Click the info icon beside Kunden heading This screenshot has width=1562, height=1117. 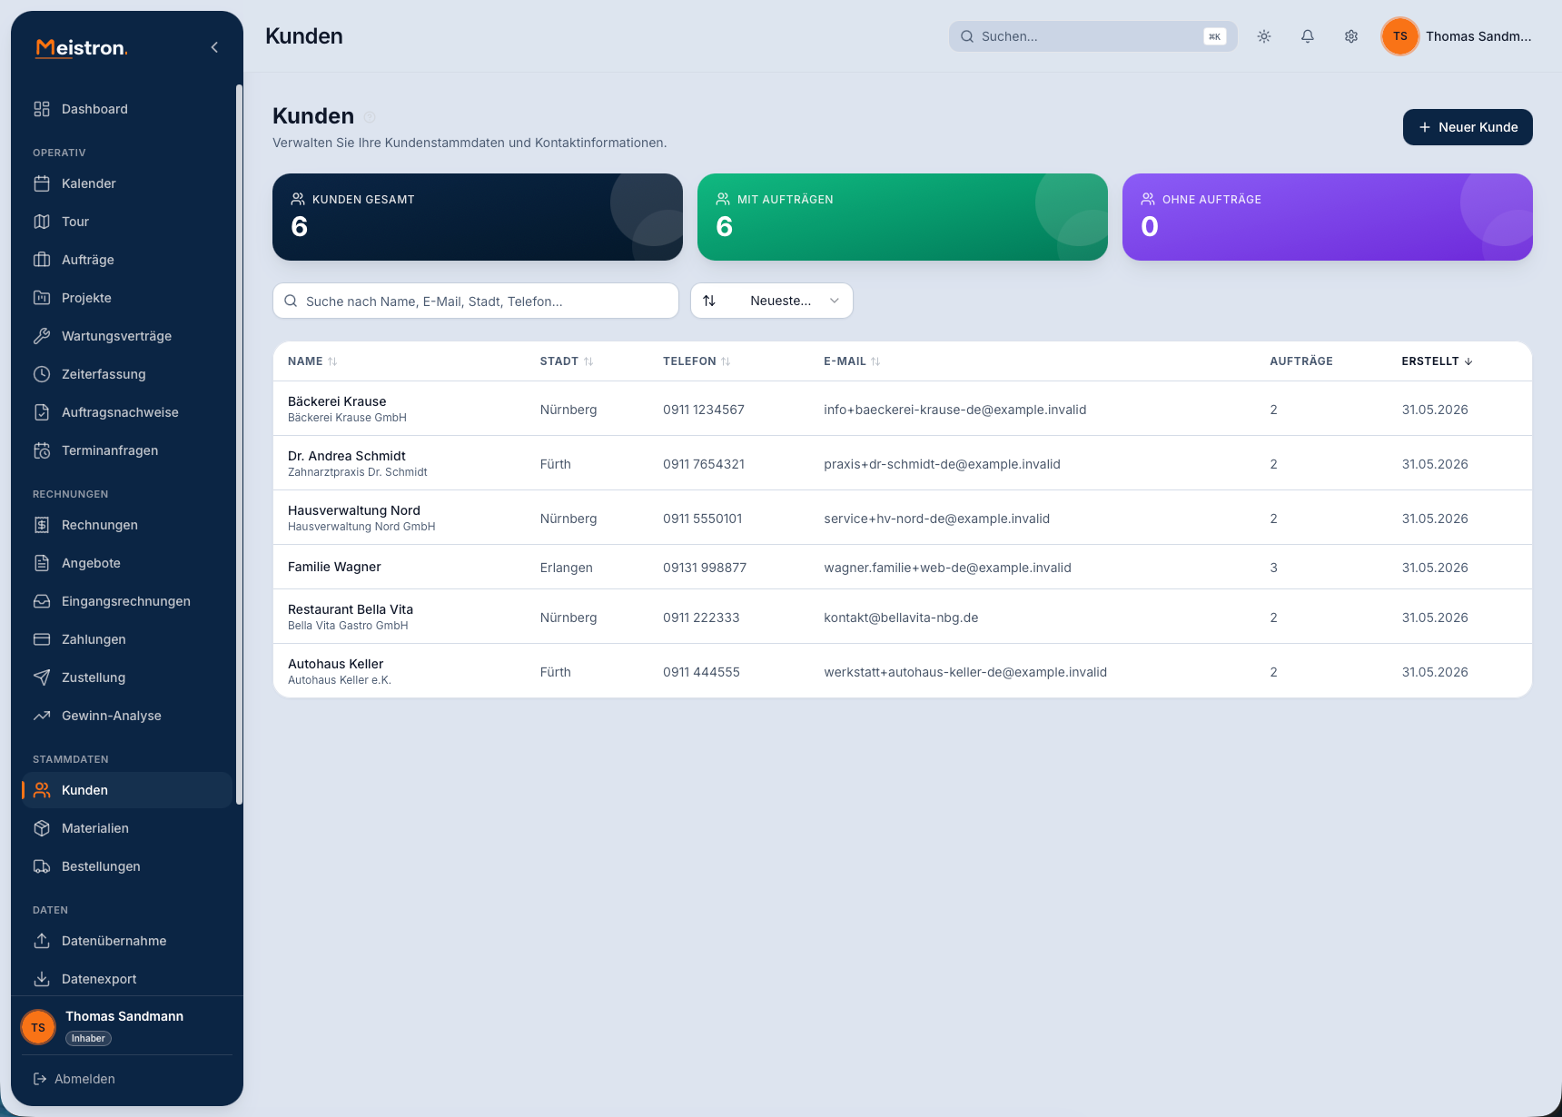[370, 117]
